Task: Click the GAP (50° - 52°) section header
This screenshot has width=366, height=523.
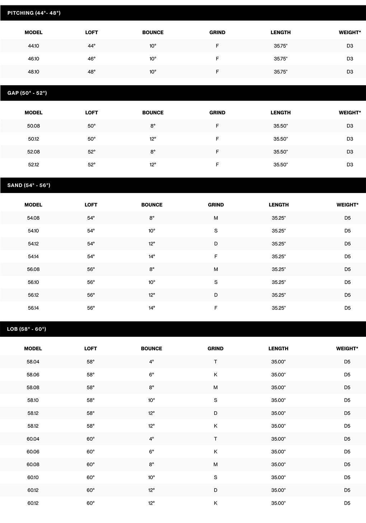Action: click(27, 93)
